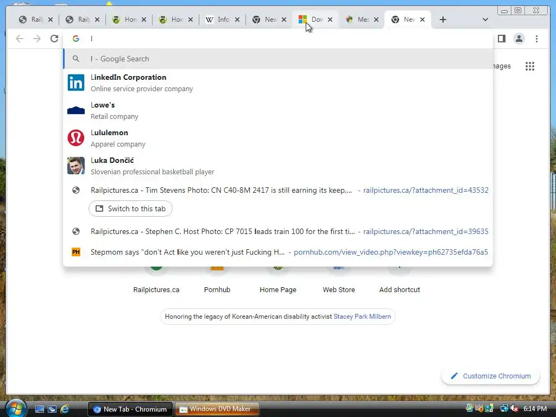Click the taskbar clock showing 6:14 PM
Screen dimensions: 556x417
[535, 408]
